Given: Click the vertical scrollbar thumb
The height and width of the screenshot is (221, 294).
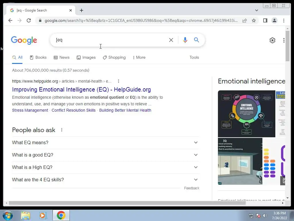Looking at the screenshot, I should (x=287, y=46).
